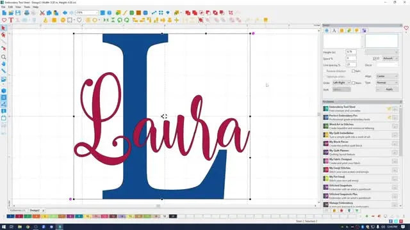Click the blue info circle icon

click(110, 13)
